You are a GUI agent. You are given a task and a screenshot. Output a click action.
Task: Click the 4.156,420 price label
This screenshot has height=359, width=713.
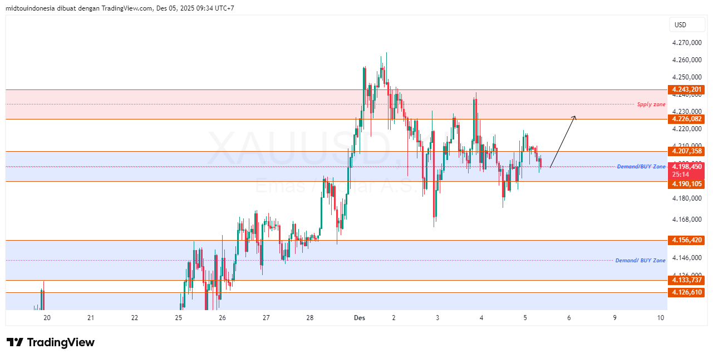[x=686, y=240]
